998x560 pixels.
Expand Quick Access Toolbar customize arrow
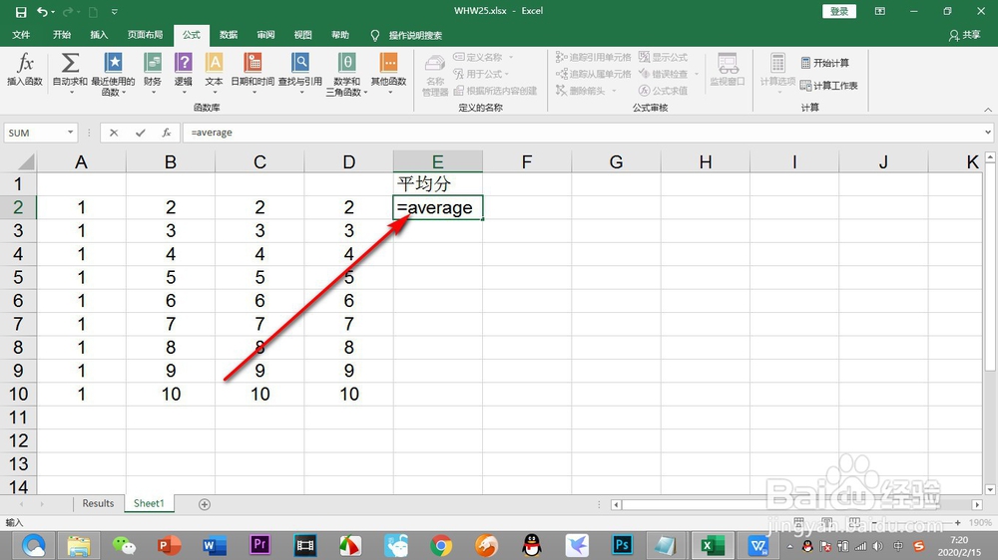(x=115, y=11)
